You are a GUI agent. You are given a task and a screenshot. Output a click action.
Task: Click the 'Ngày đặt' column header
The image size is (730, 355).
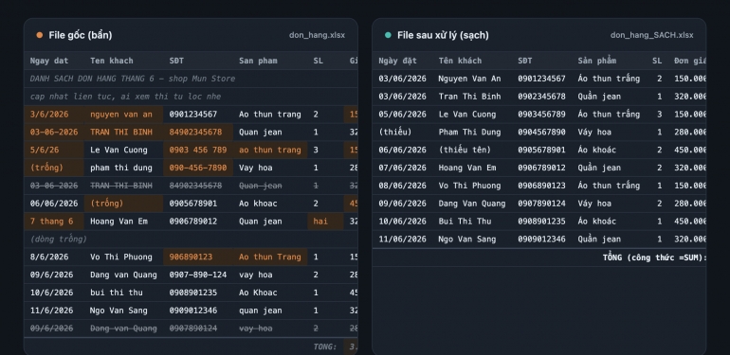point(397,61)
